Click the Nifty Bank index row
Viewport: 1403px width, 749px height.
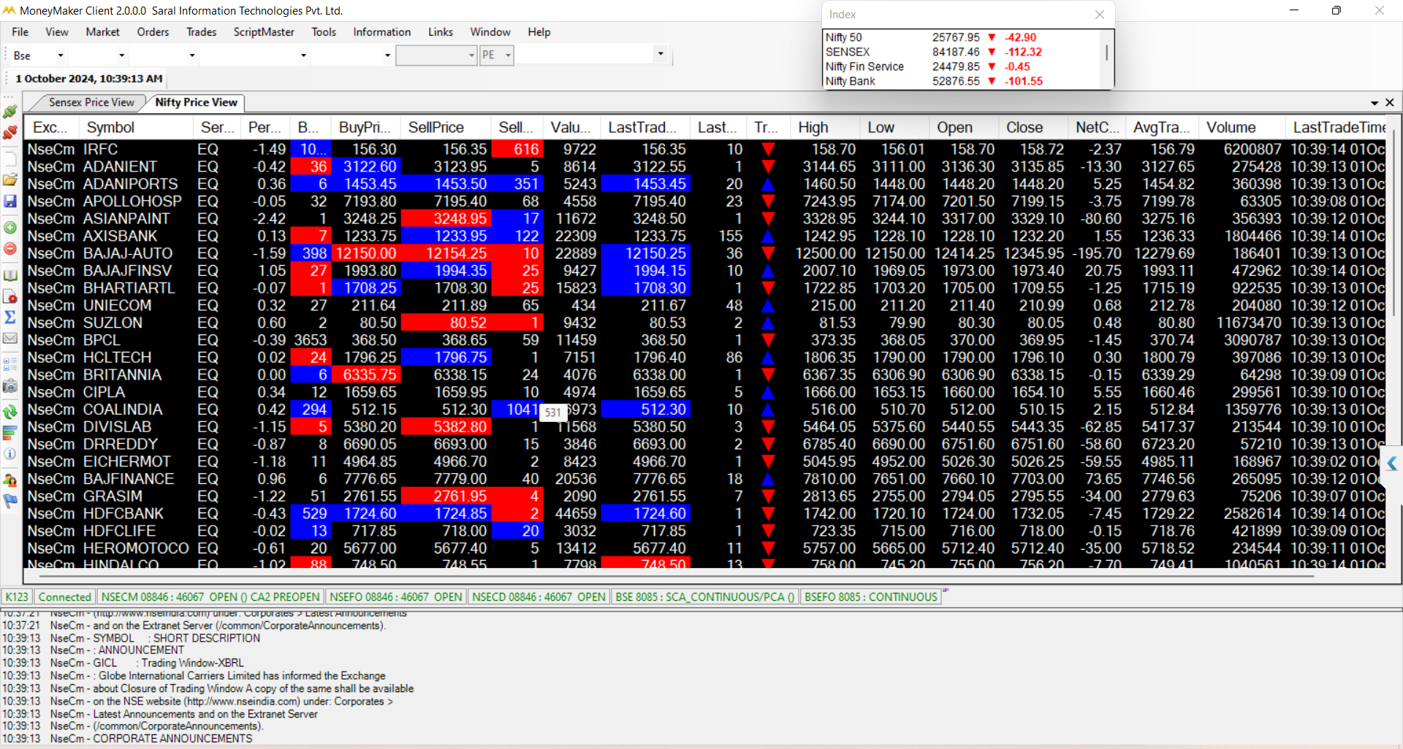click(x=962, y=81)
